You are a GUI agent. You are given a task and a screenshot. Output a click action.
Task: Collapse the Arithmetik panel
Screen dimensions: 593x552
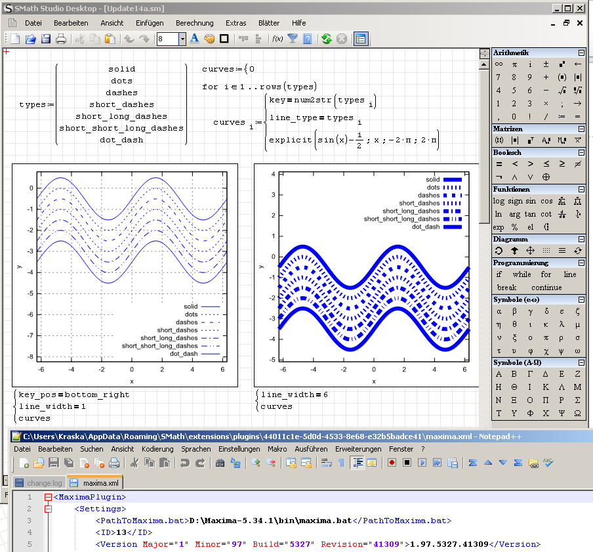[581, 53]
